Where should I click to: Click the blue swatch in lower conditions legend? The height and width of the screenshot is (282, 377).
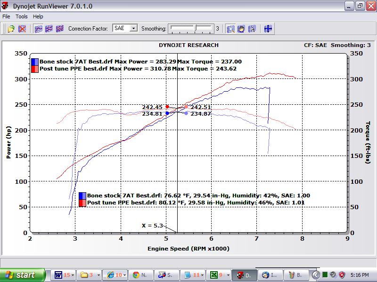(82, 196)
